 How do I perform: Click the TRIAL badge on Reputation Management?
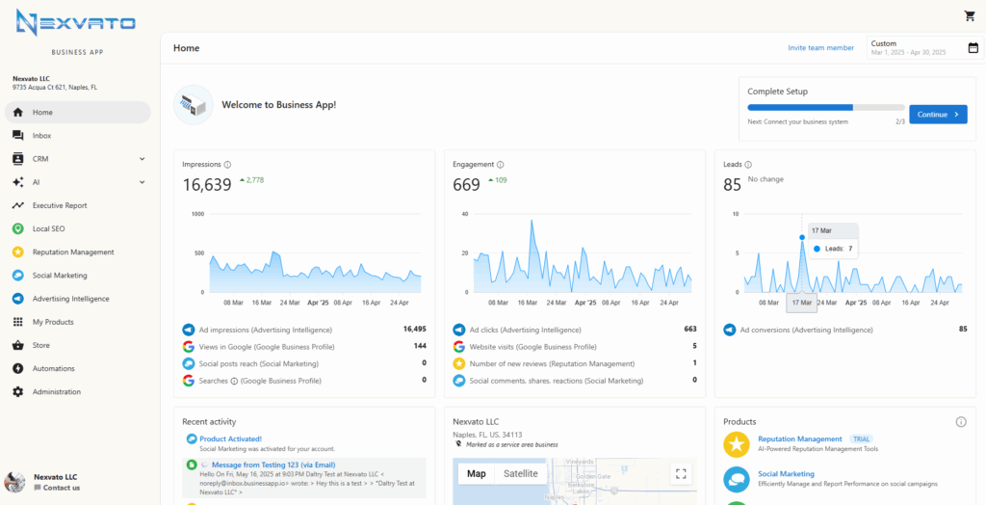pos(861,439)
